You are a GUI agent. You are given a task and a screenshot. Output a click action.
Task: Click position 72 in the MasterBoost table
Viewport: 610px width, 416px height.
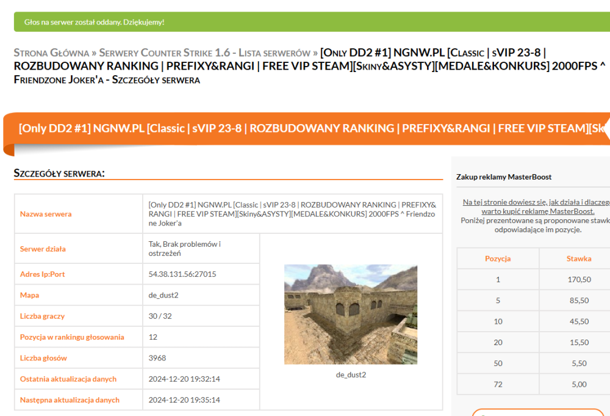498,384
